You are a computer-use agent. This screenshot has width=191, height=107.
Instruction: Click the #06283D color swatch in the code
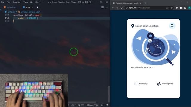coord(32,18)
